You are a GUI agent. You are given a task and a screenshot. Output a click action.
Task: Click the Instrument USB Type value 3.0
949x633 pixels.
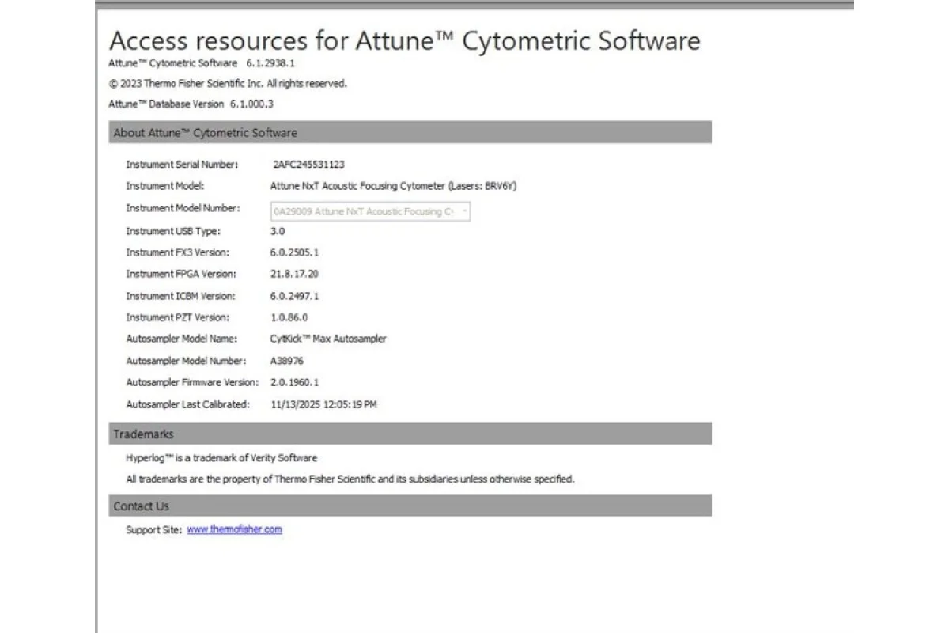point(278,231)
